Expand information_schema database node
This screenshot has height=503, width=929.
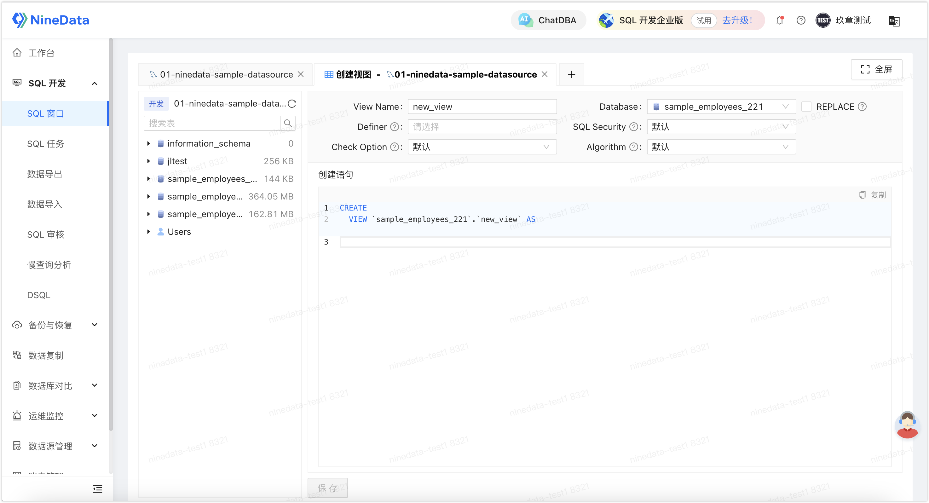click(148, 143)
